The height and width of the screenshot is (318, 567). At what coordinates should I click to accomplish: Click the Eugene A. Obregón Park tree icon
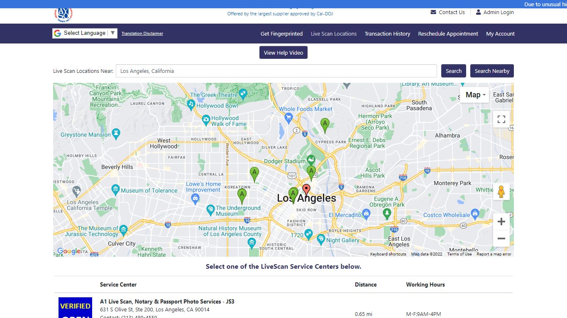[387, 214]
